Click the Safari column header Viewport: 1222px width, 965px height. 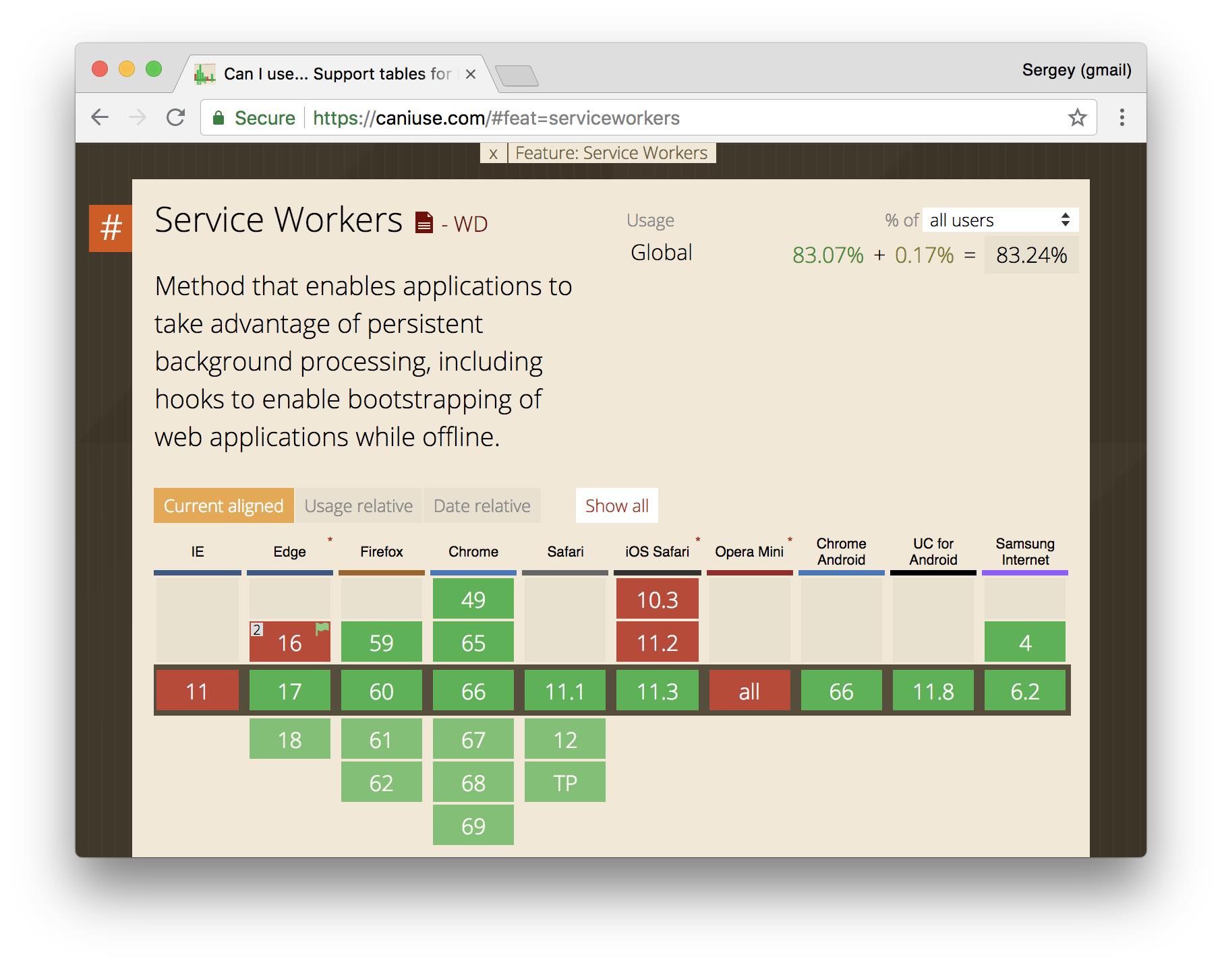tap(565, 551)
